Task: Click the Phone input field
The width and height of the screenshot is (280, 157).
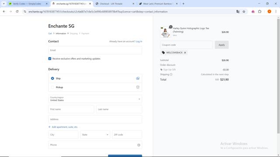Action: pos(95,145)
